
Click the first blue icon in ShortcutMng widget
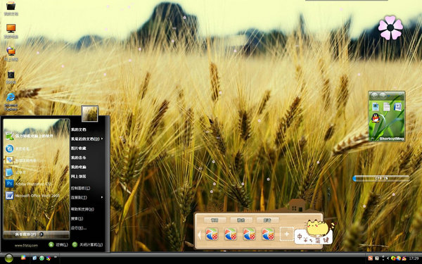pos(376,107)
